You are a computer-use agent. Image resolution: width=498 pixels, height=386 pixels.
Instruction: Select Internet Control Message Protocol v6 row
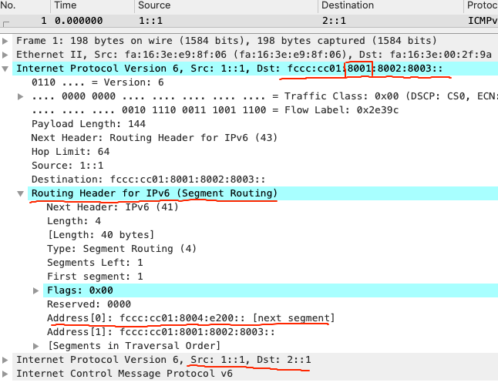[x=255, y=374]
